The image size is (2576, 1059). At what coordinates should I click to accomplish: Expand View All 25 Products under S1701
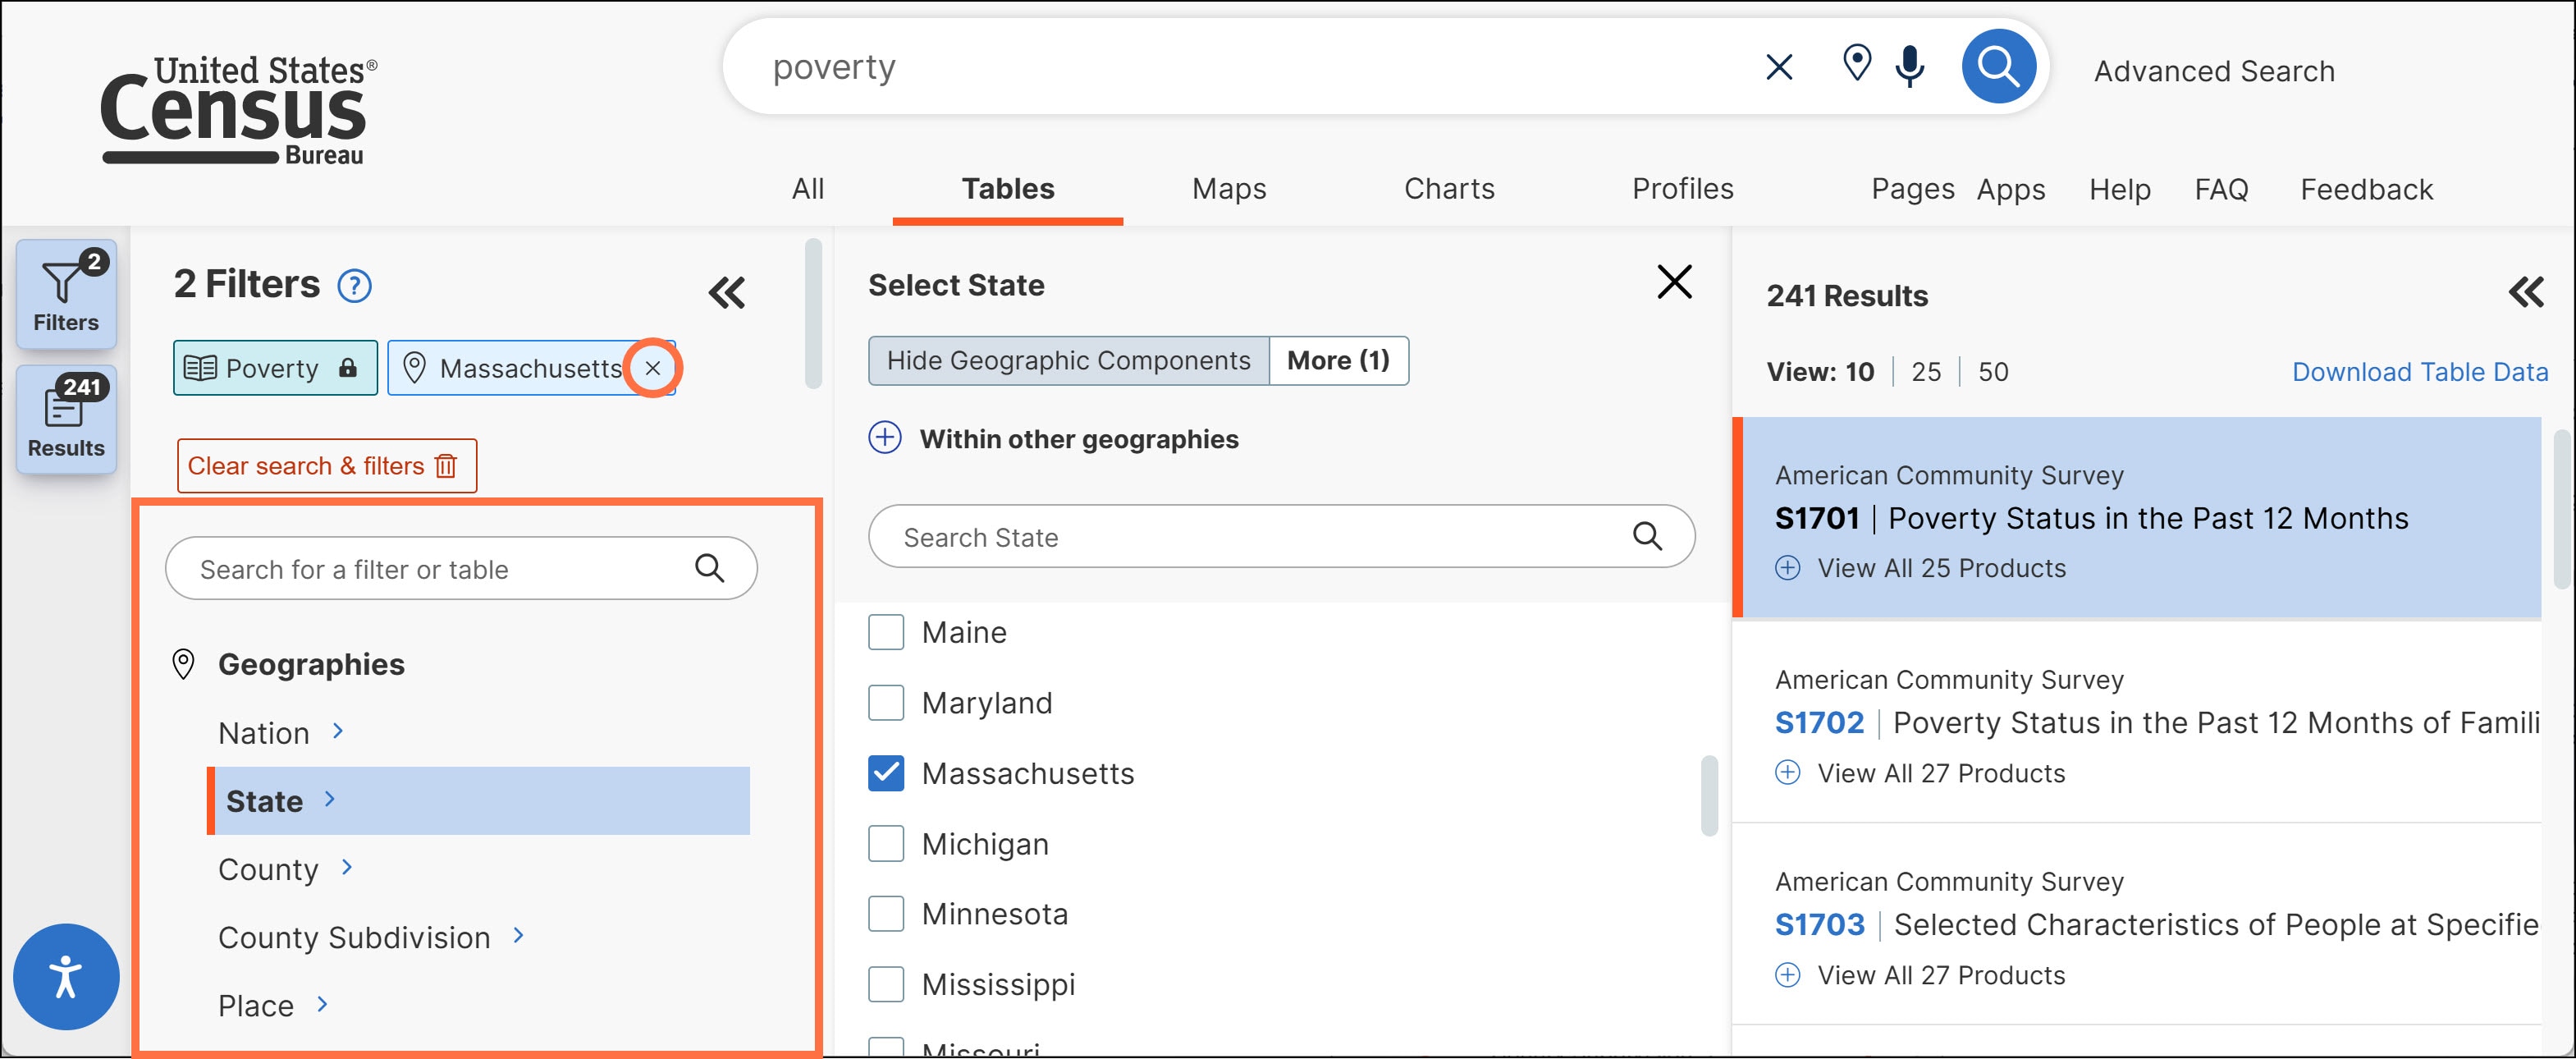(x=1920, y=568)
